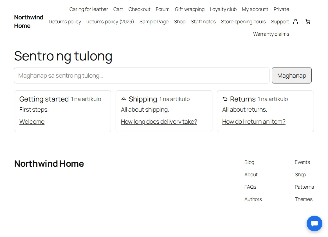Click the All about shipping description
Image resolution: width=328 pixels, height=237 pixels.
[x=145, y=110]
